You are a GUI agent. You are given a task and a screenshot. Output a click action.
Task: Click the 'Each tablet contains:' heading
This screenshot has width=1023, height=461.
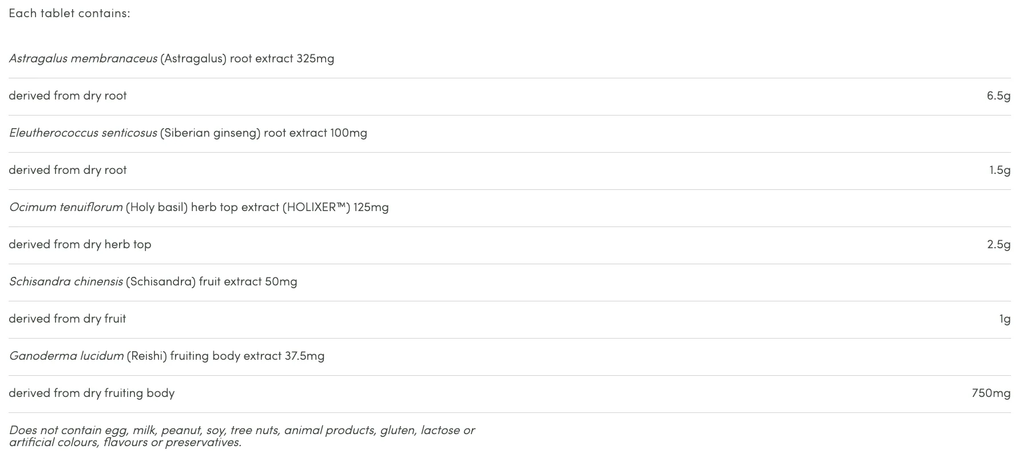click(x=69, y=13)
